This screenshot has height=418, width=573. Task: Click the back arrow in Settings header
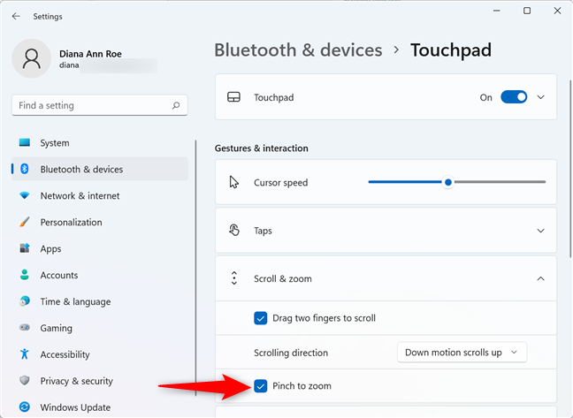[x=16, y=17]
